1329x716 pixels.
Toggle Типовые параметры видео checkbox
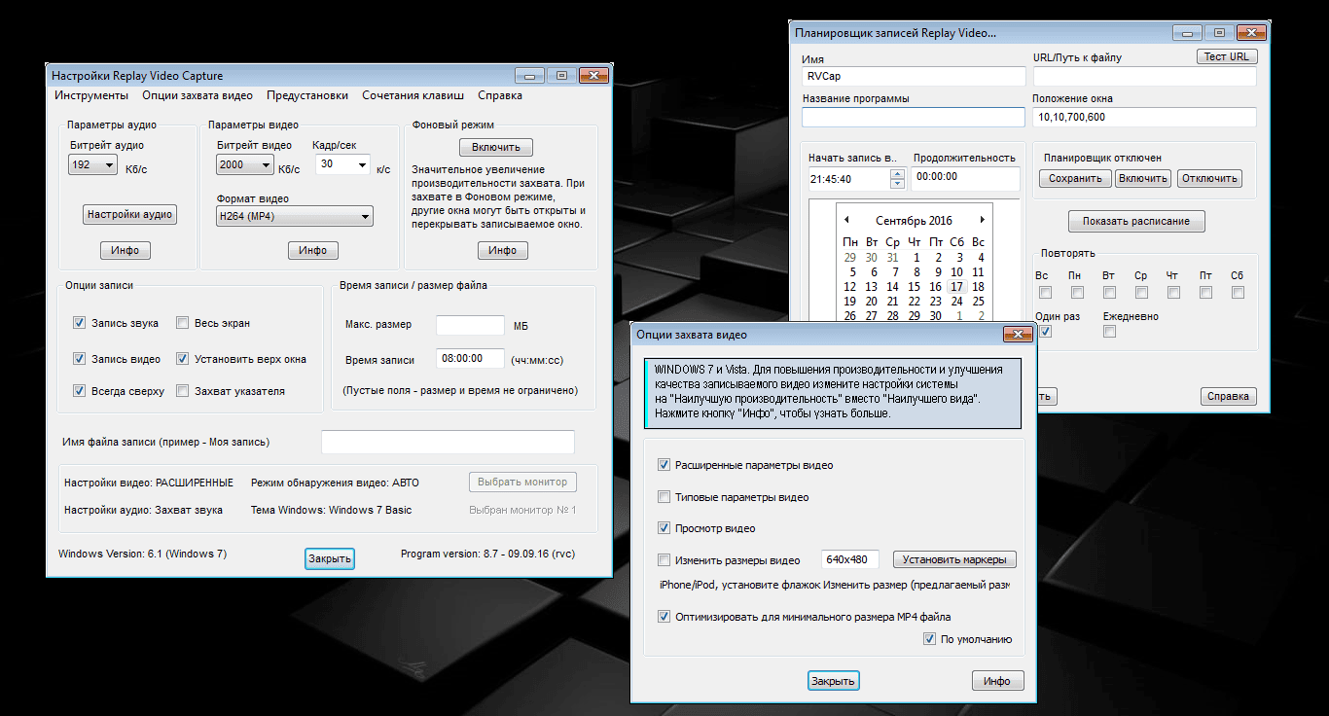664,497
